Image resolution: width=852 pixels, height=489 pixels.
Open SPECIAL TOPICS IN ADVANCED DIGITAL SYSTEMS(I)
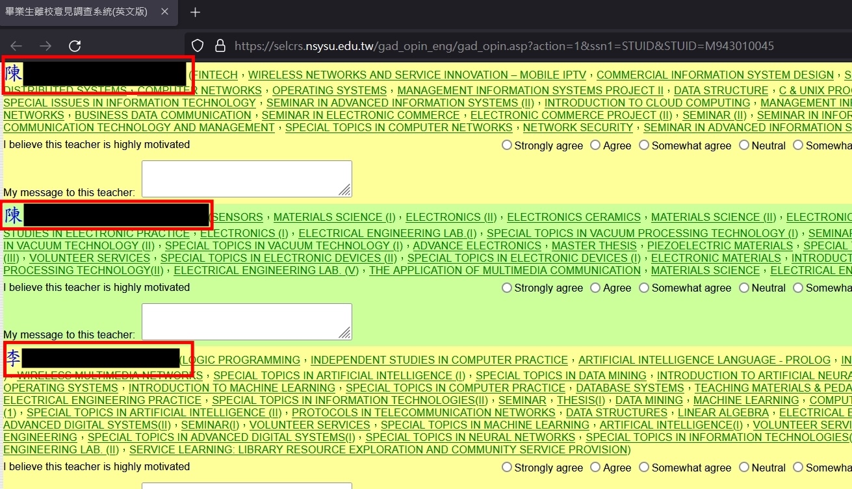pos(222,437)
